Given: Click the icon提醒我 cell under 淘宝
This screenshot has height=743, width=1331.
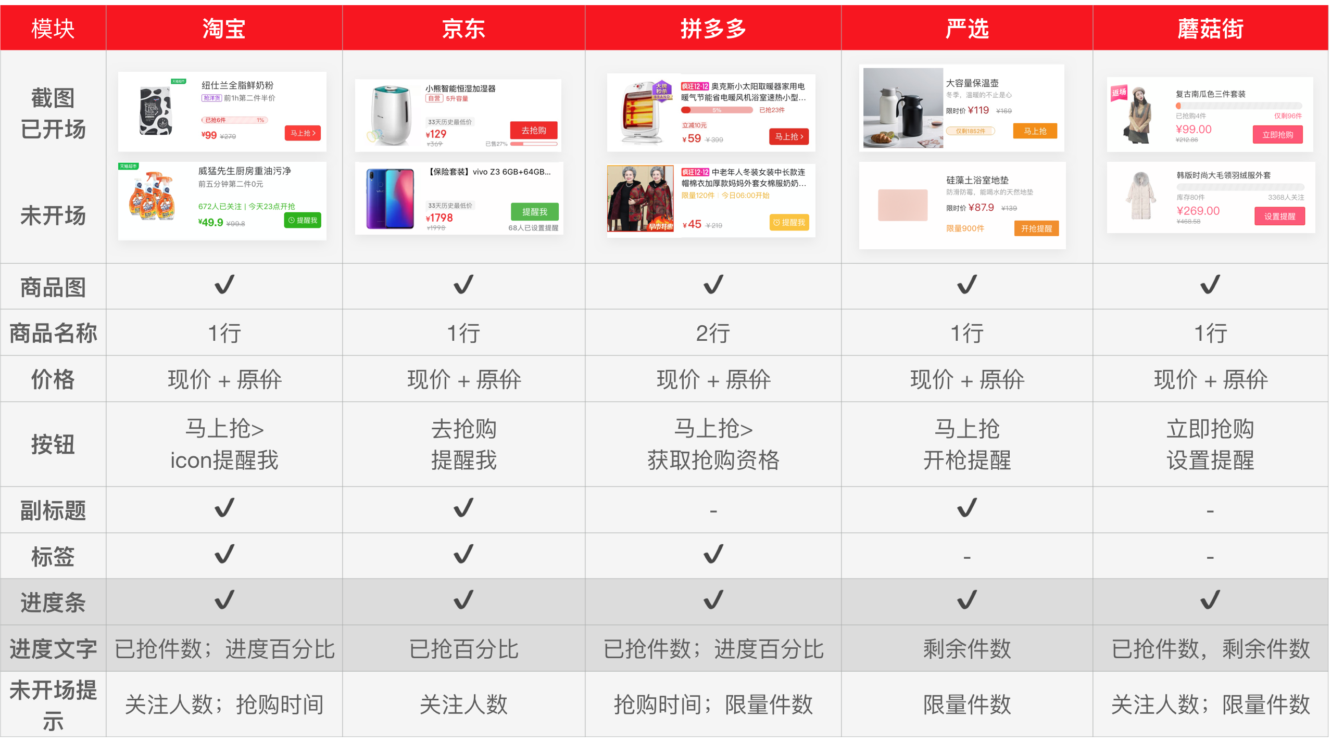Looking at the screenshot, I should click(224, 460).
